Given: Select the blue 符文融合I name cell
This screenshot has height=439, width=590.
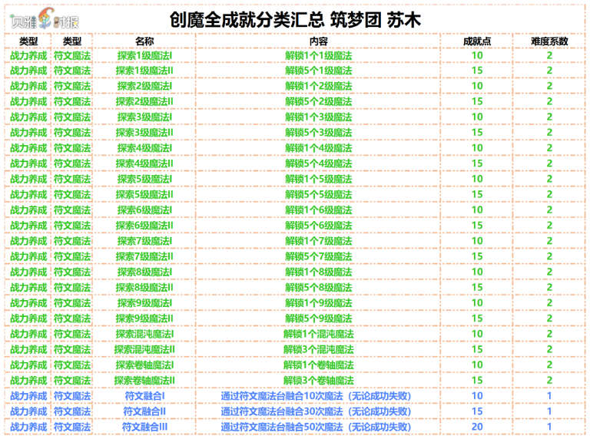Looking at the screenshot, I should coord(144,396).
